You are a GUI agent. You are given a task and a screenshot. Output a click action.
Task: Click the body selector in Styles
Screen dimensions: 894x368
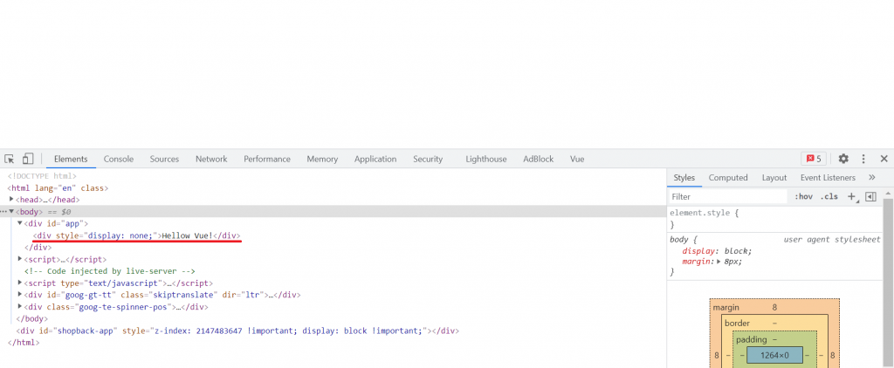pyautogui.click(x=681, y=240)
